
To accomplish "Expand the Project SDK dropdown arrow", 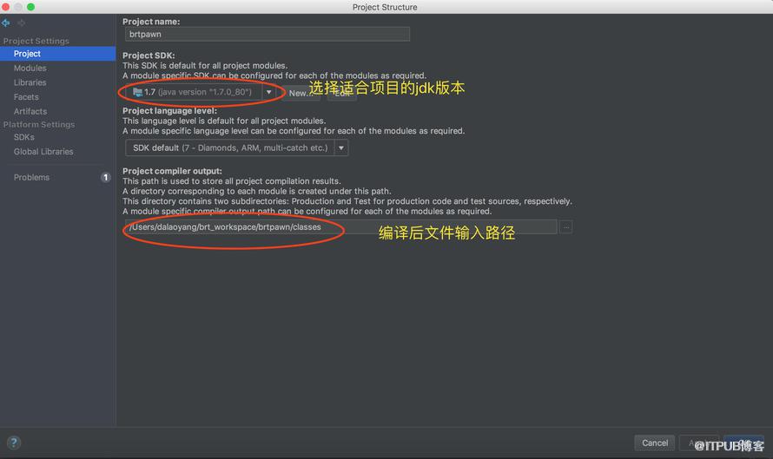I will [x=268, y=92].
